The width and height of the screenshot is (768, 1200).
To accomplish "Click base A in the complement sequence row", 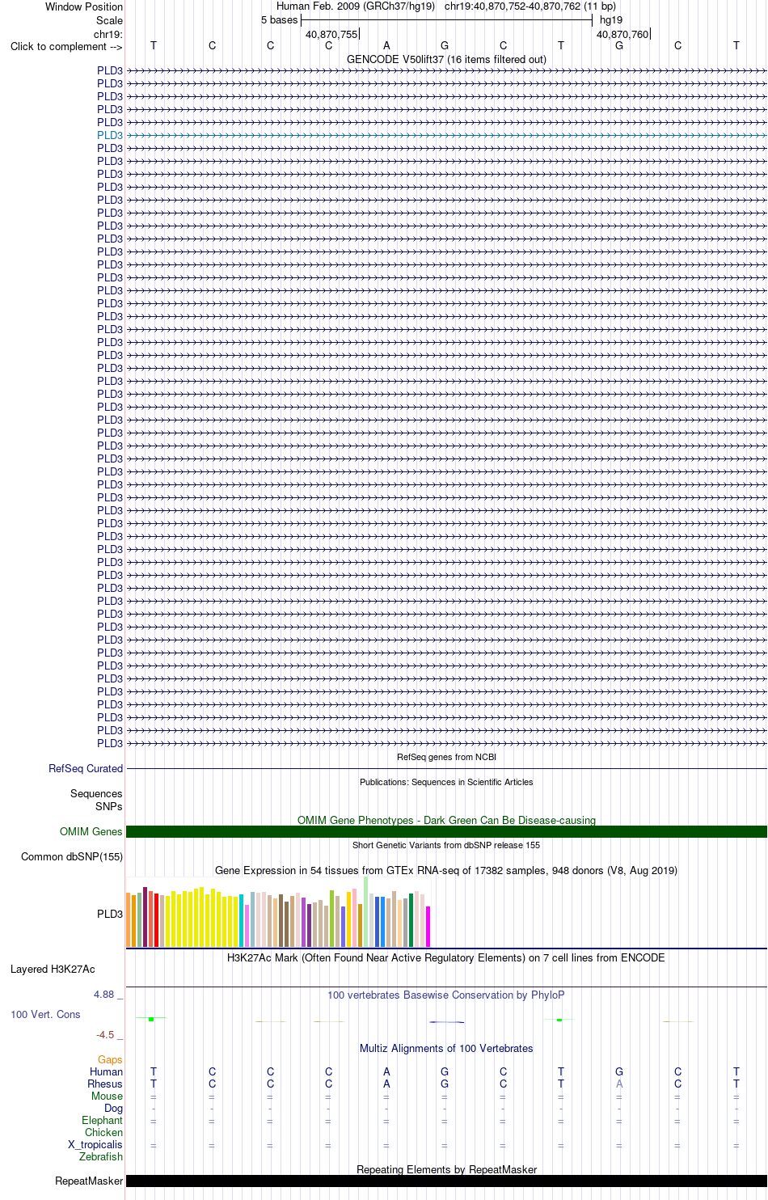I will click(x=386, y=46).
